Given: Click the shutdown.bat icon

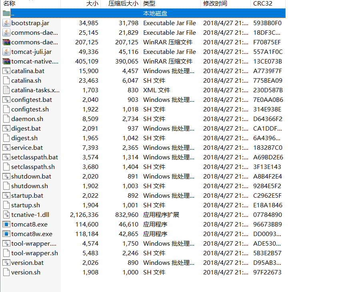Looking at the screenshot, I should coord(6,177).
